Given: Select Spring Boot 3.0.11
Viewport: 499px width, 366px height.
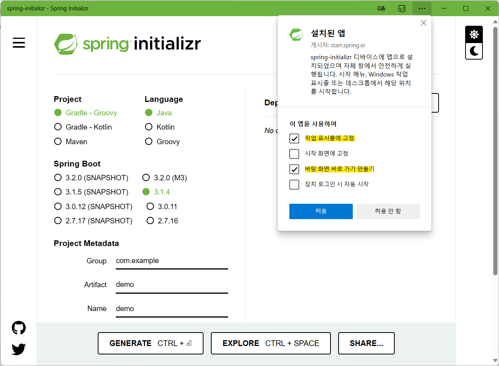Looking at the screenshot, I should [162, 206].
